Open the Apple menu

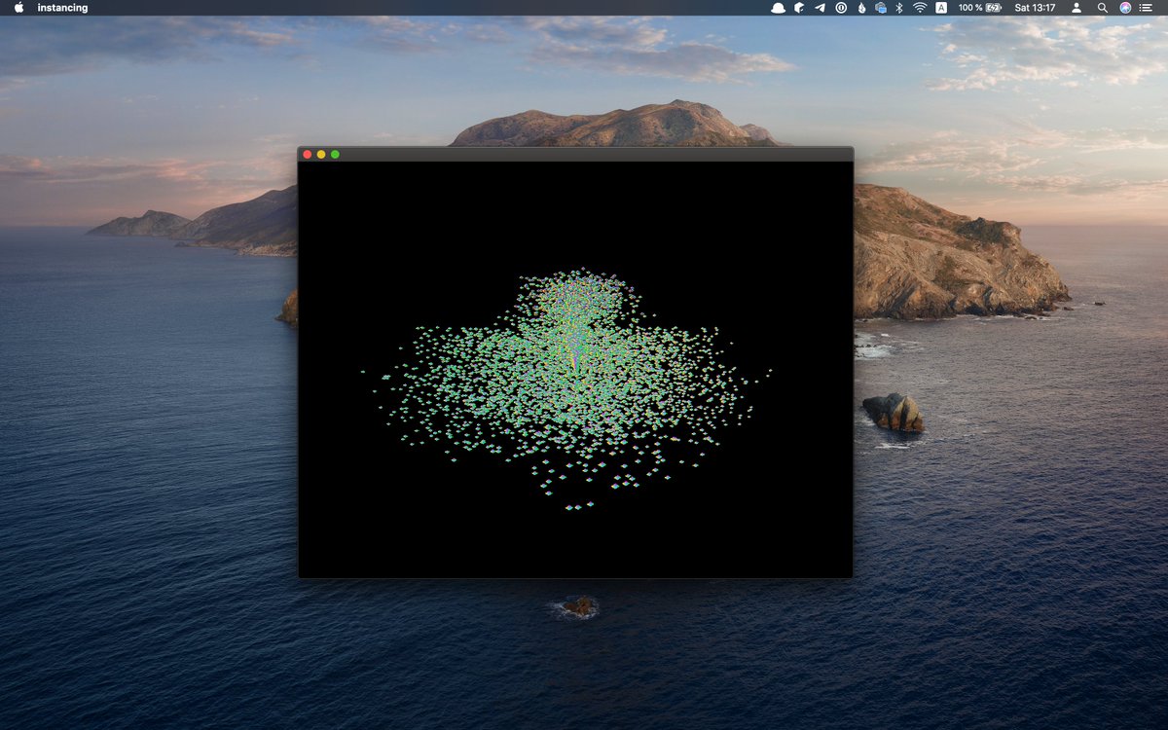(18, 7)
